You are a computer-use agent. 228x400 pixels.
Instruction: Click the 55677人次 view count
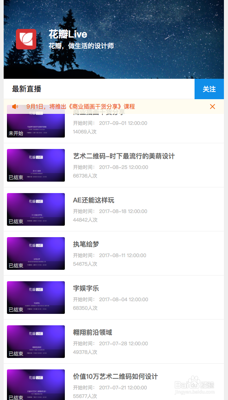(x=85, y=396)
